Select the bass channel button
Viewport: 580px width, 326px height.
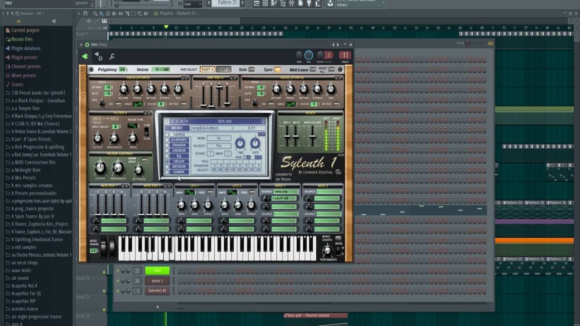(157, 271)
